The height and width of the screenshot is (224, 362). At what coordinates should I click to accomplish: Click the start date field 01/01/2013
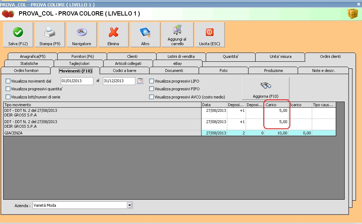[x=77, y=81]
